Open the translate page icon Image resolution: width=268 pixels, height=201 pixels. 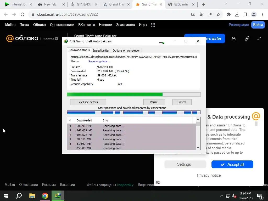202,15
